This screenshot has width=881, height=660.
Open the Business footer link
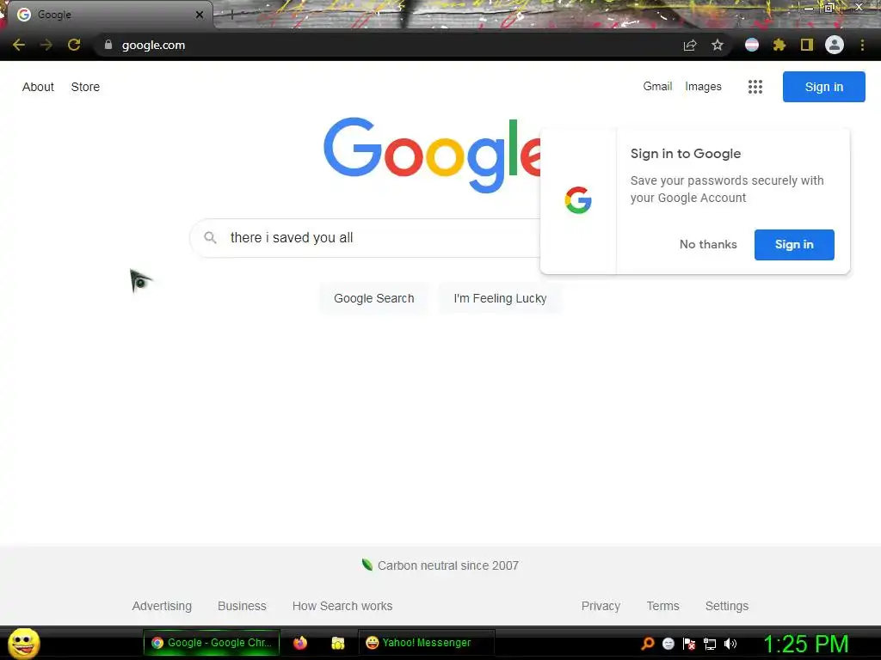(x=242, y=606)
